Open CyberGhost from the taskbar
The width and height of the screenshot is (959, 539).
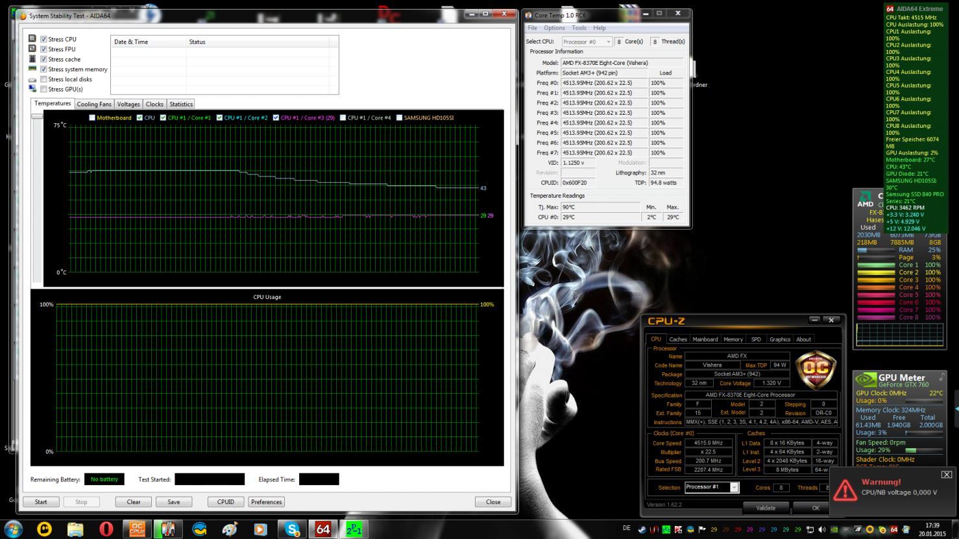click(x=44, y=529)
